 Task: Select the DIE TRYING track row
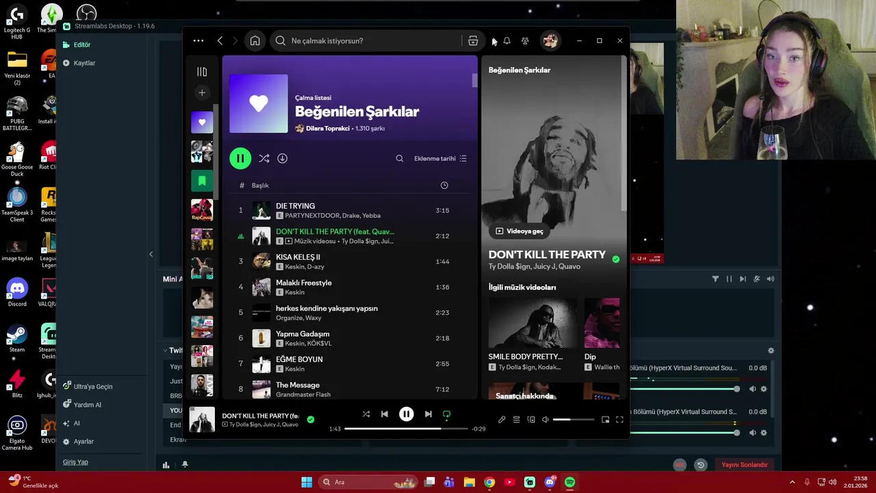point(350,210)
